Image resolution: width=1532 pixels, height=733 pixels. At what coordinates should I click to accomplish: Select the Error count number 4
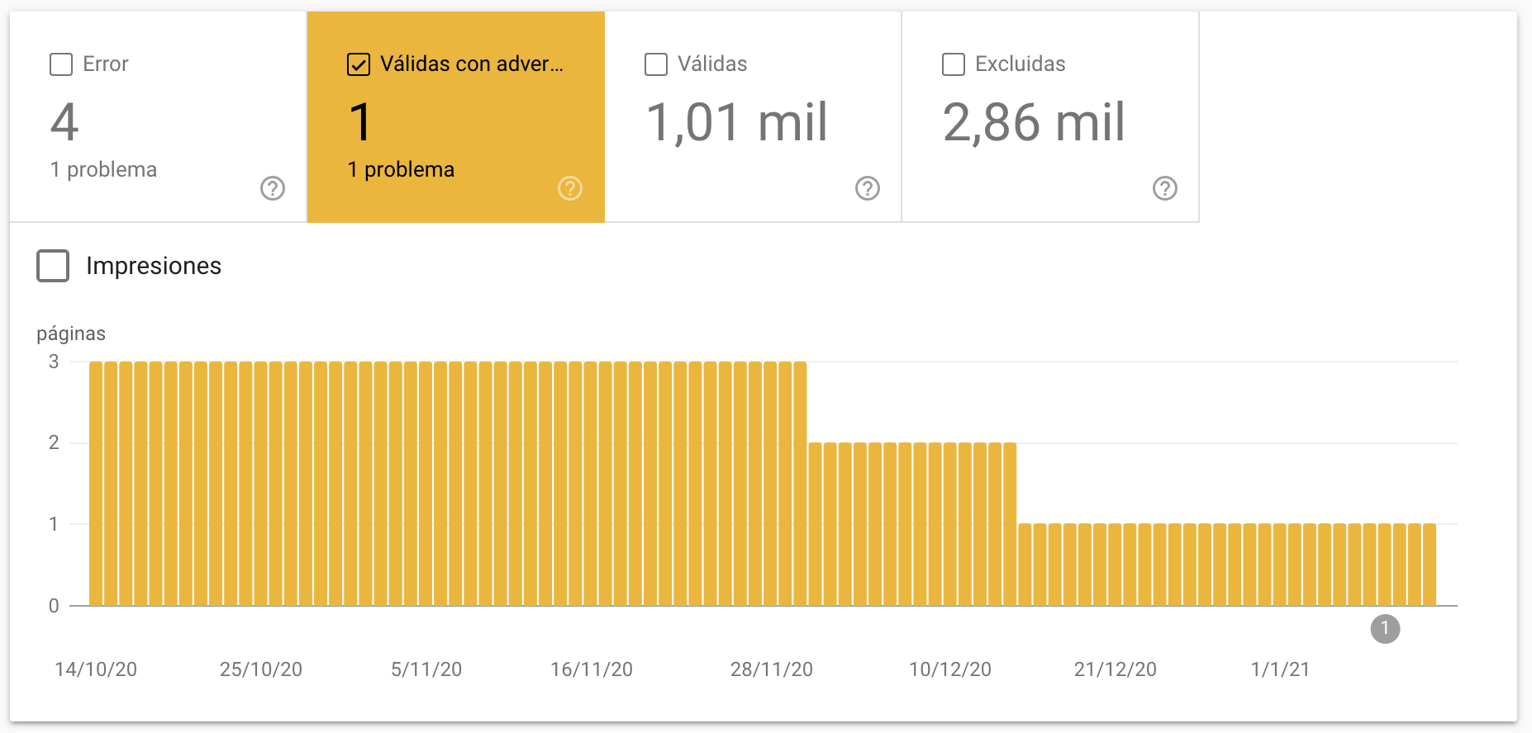[x=64, y=122]
